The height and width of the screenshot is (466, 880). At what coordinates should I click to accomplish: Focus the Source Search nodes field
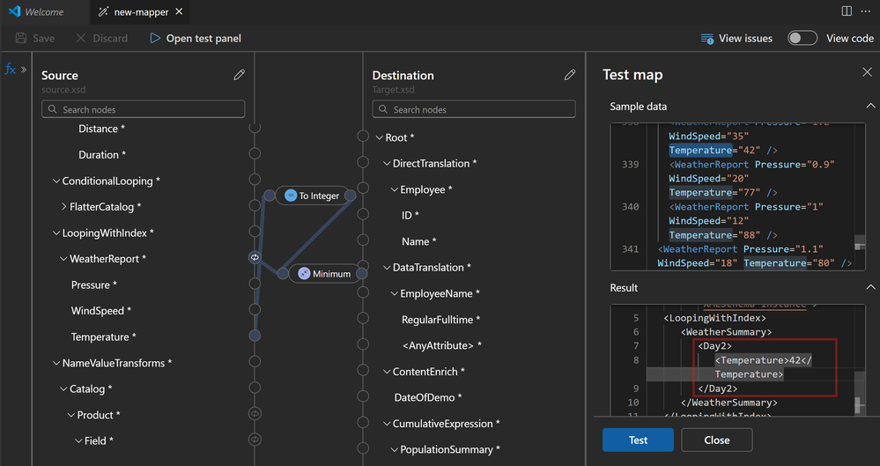click(143, 109)
